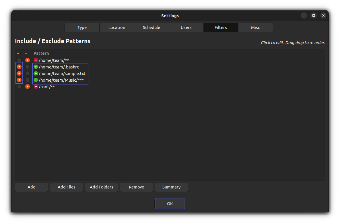Image resolution: width=340 pixels, height=224 pixels.
Task: Select the exclude radio for /home/team/sample.txt
Action: click(28, 73)
